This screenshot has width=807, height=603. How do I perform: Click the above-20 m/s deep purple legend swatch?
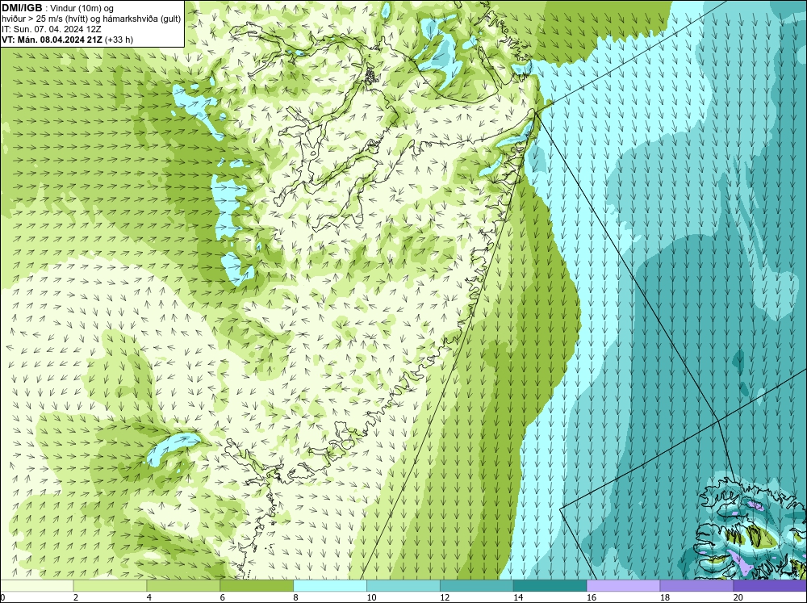pos(770,585)
